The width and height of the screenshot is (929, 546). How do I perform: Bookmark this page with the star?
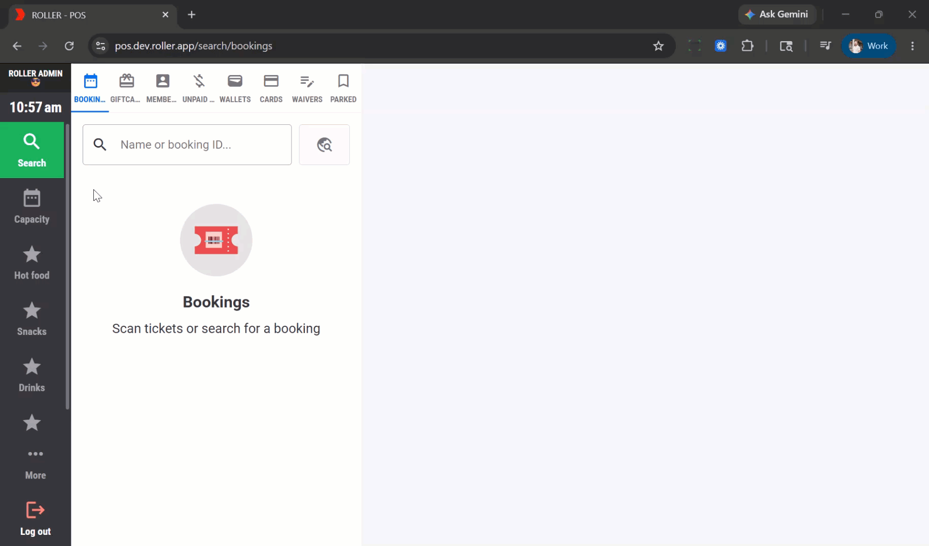click(x=658, y=46)
